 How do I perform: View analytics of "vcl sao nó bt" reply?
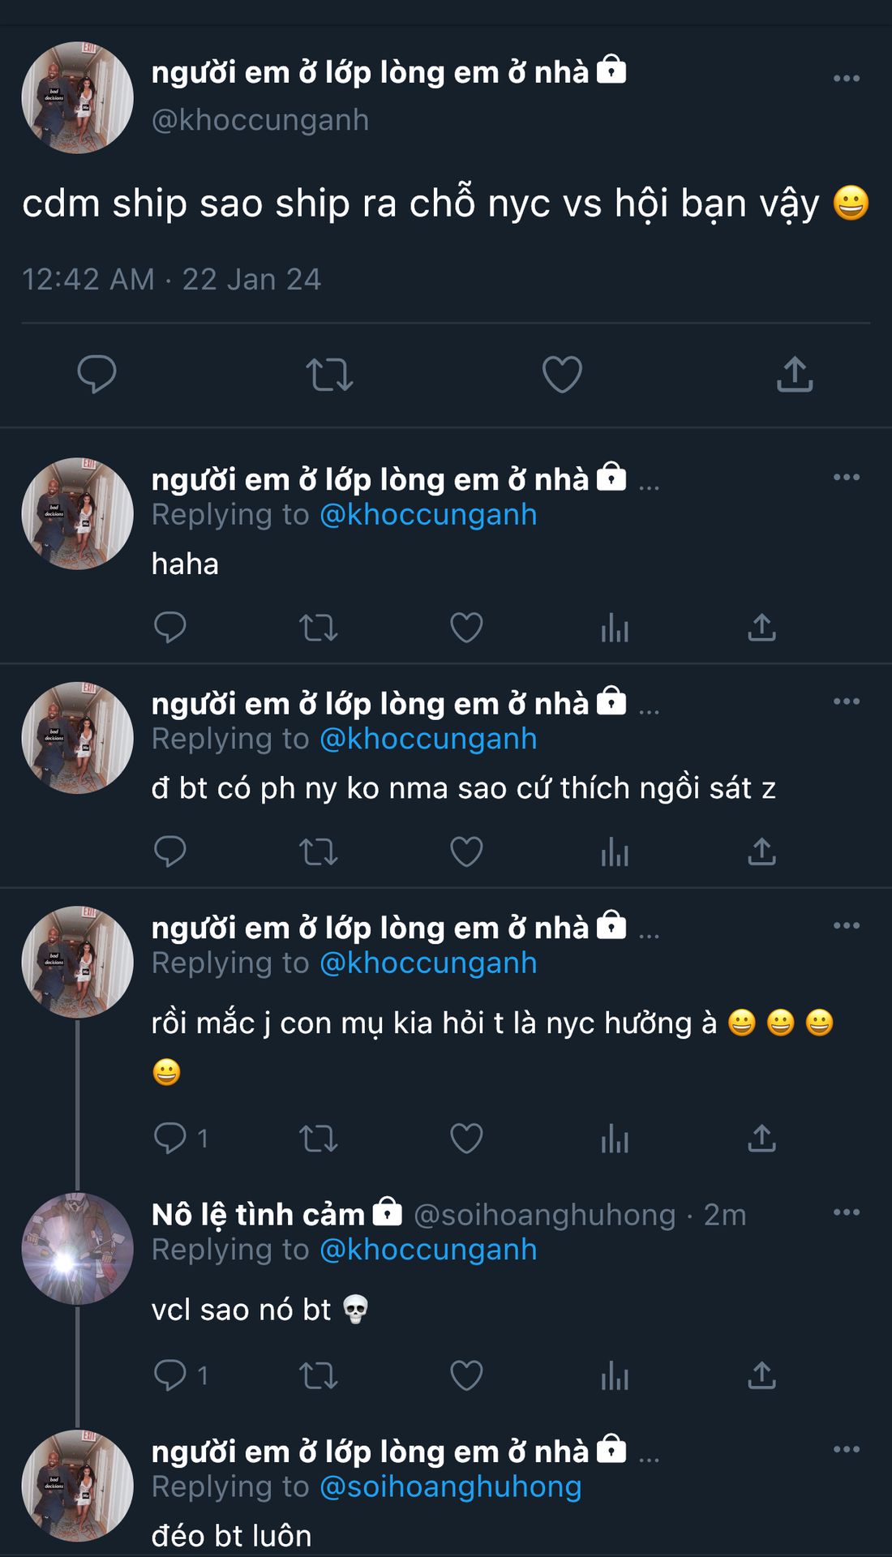[615, 1376]
